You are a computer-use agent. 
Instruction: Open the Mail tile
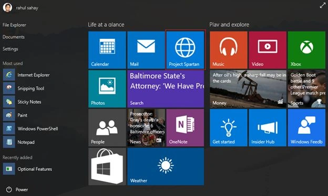[x=146, y=50]
